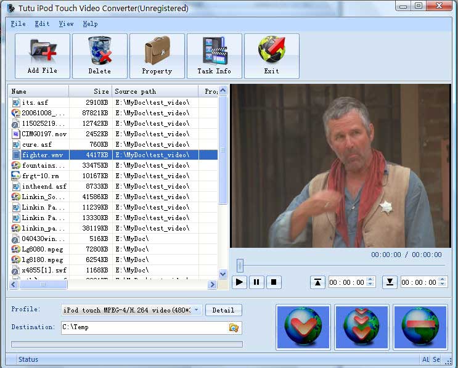
Task: Open the View menu
Action: pos(67,23)
